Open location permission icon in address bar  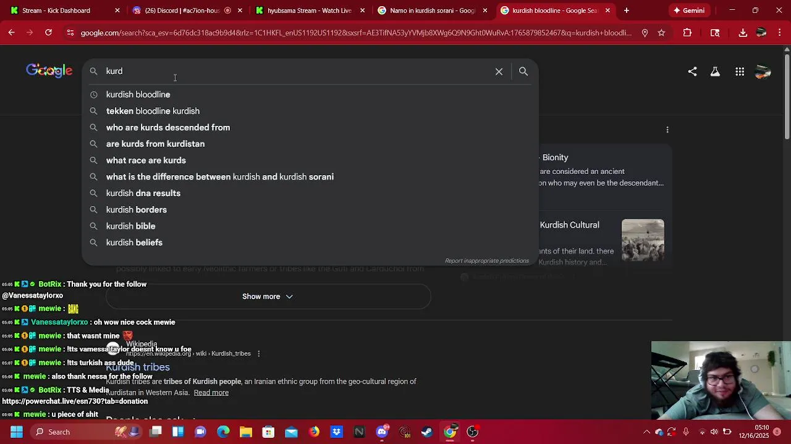645,33
